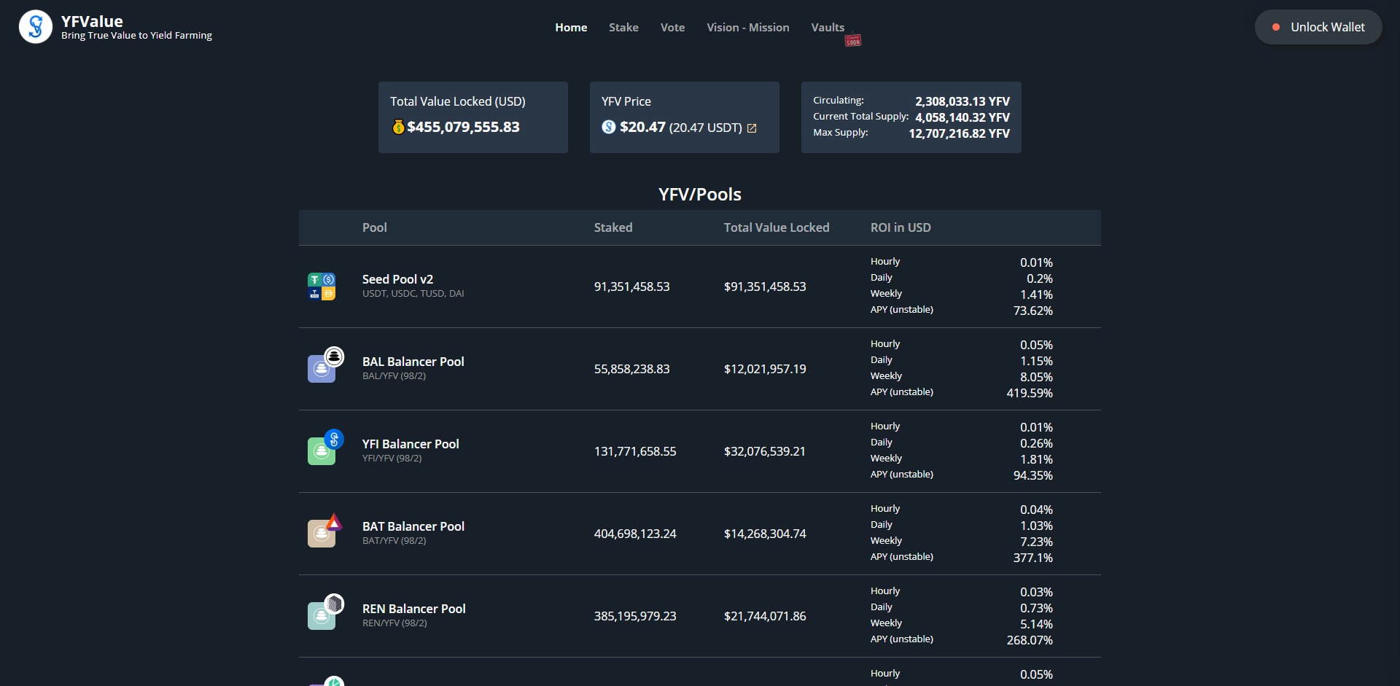
Task: Select the total value locked amount $455,079,555.83
Action: click(x=463, y=127)
